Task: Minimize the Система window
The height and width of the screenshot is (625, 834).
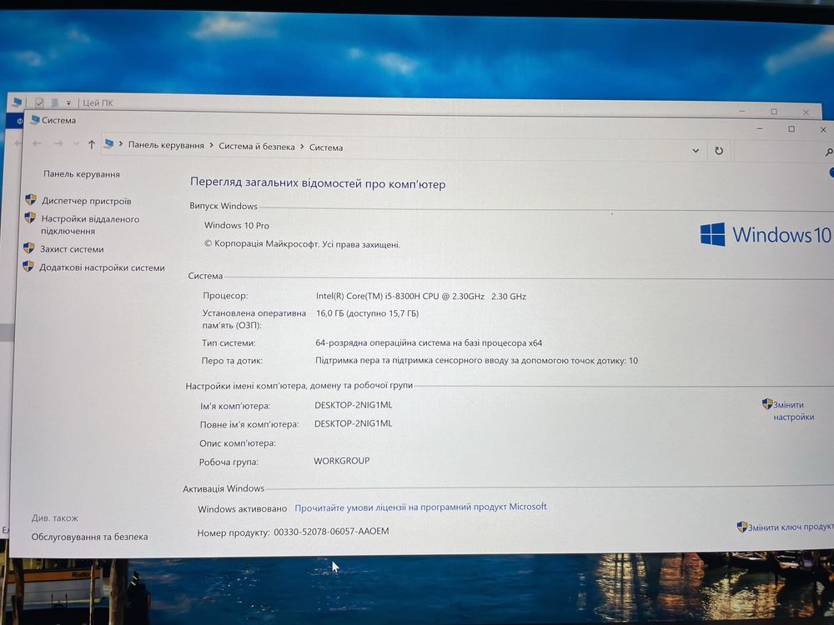Action: pyautogui.click(x=760, y=128)
